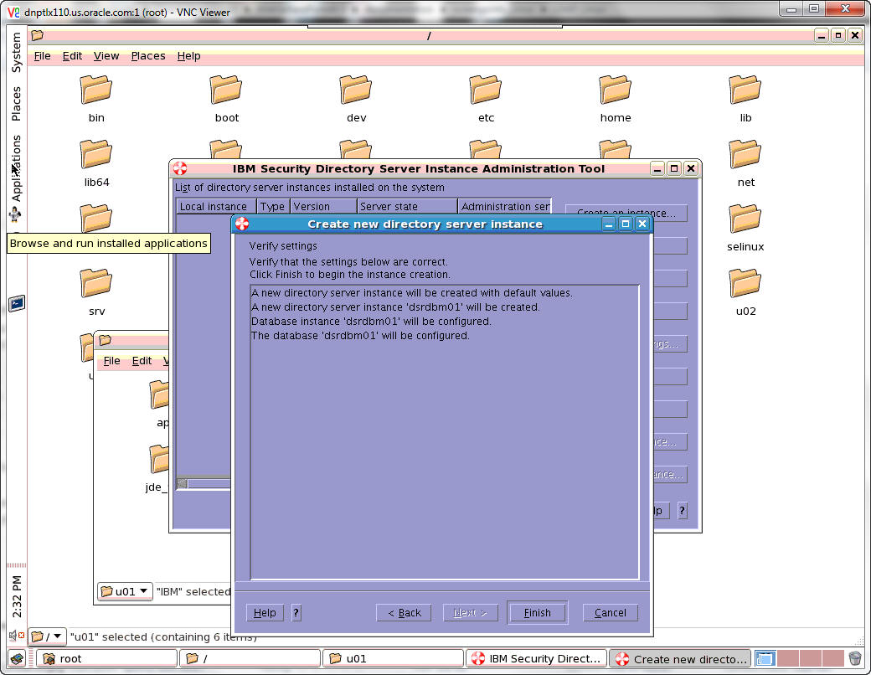
Task: Open the bin folder
Action: tap(96, 90)
